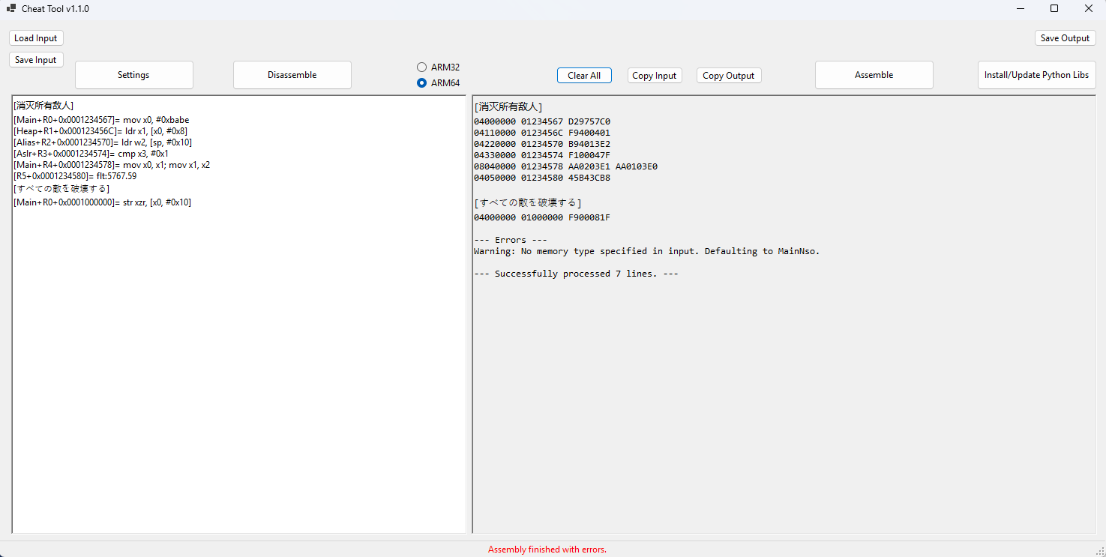The image size is (1106, 557).
Task: Click output header '[すべての敵を破壊する]' in right pane
Action: pyautogui.click(x=528, y=203)
